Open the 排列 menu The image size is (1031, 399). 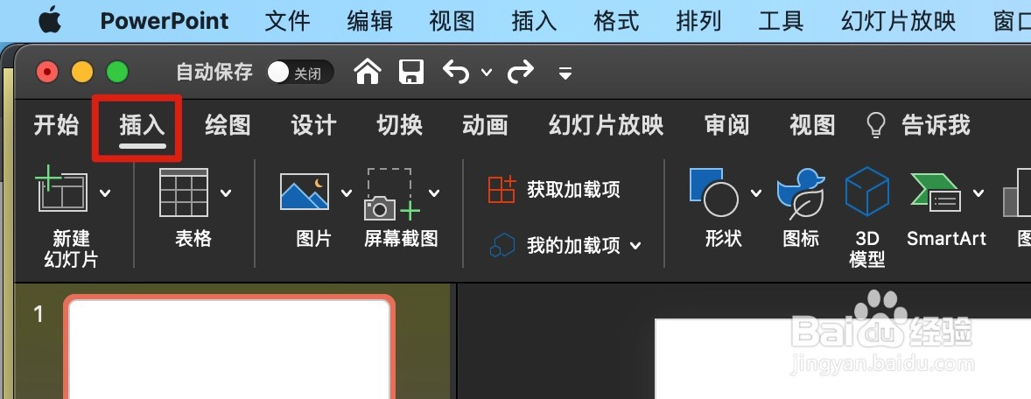click(x=698, y=21)
